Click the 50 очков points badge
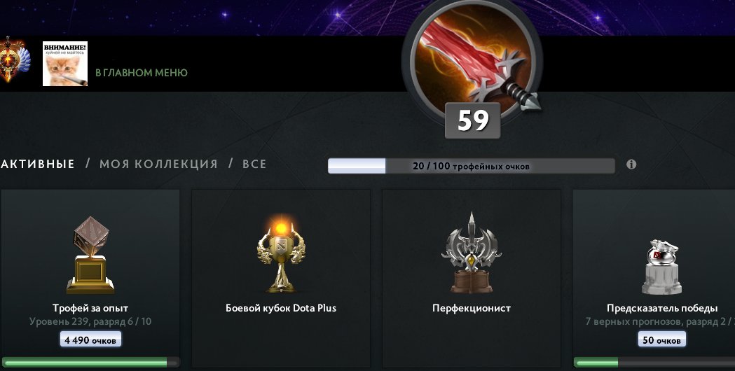The height and width of the screenshot is (371, 735). point(662,340)
